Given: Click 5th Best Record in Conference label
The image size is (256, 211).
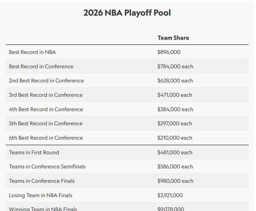Looking at the screenshot, I should (x=46, y=123).
